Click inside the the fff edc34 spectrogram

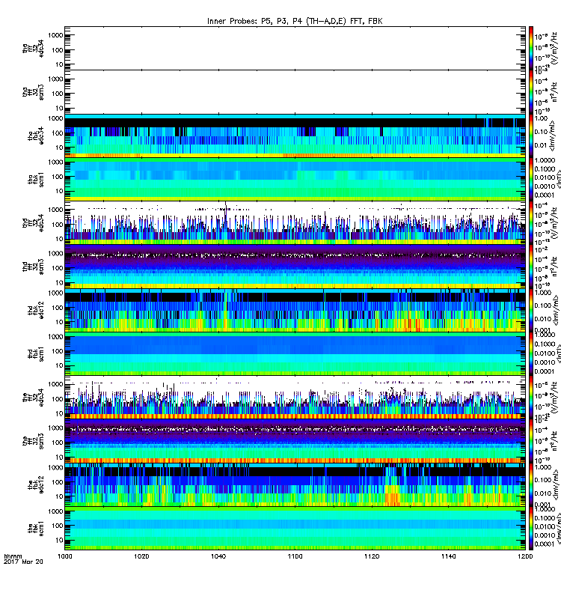295,398
